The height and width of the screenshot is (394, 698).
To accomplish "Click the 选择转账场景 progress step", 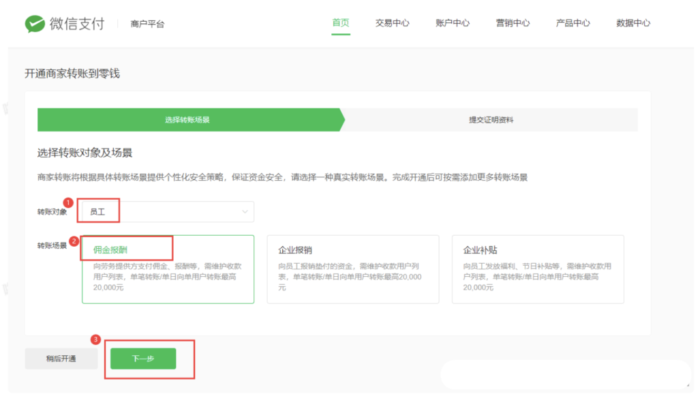I will [x=187, y=119].
